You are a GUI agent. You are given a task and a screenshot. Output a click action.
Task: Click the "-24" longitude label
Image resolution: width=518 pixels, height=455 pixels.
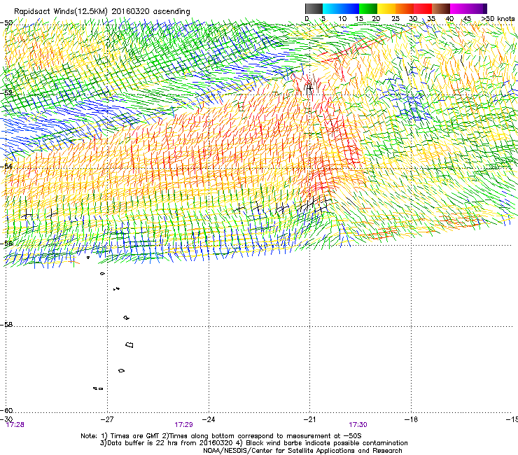pos(209,419)
